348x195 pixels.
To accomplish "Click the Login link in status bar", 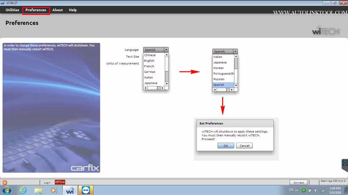I will click(x=47, y=183).
